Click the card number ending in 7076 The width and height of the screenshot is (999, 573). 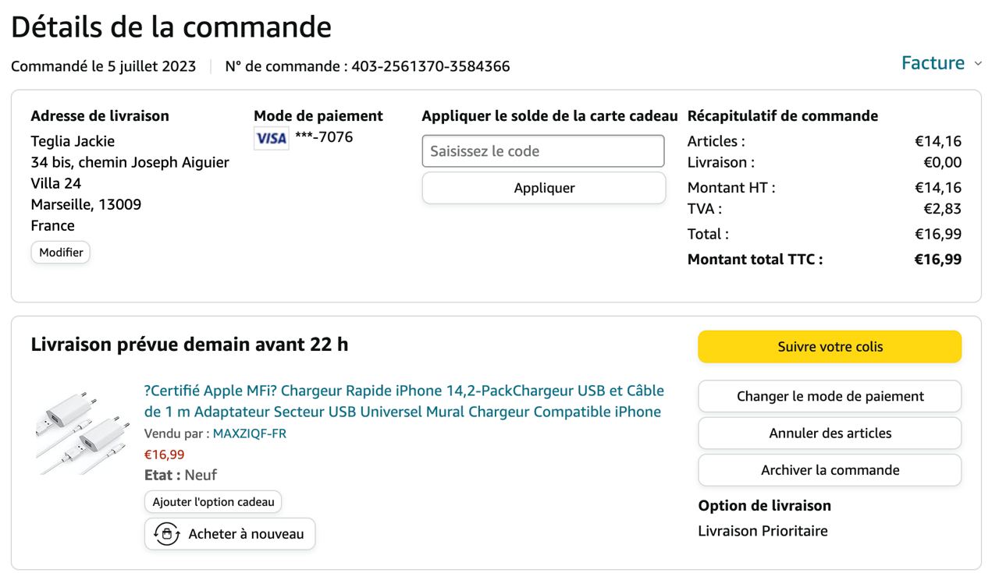click(324, 138)
